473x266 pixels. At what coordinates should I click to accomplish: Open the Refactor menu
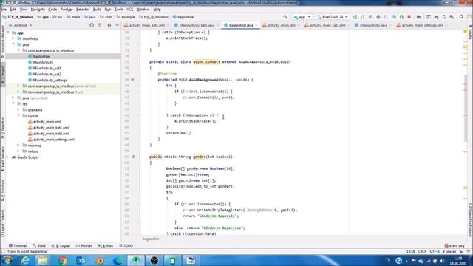83,10
